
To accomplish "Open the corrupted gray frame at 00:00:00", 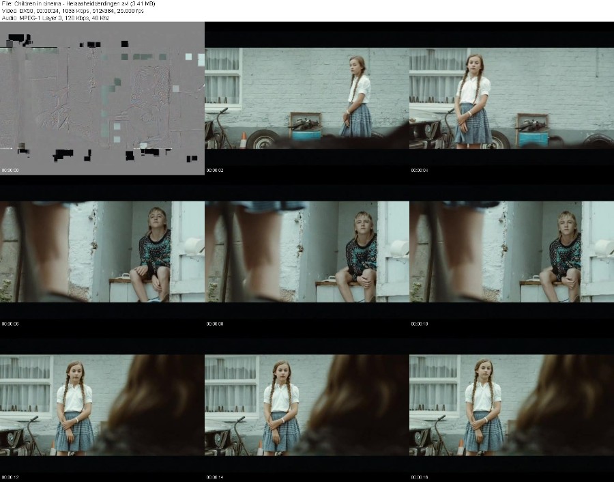I will coord(102,98).
